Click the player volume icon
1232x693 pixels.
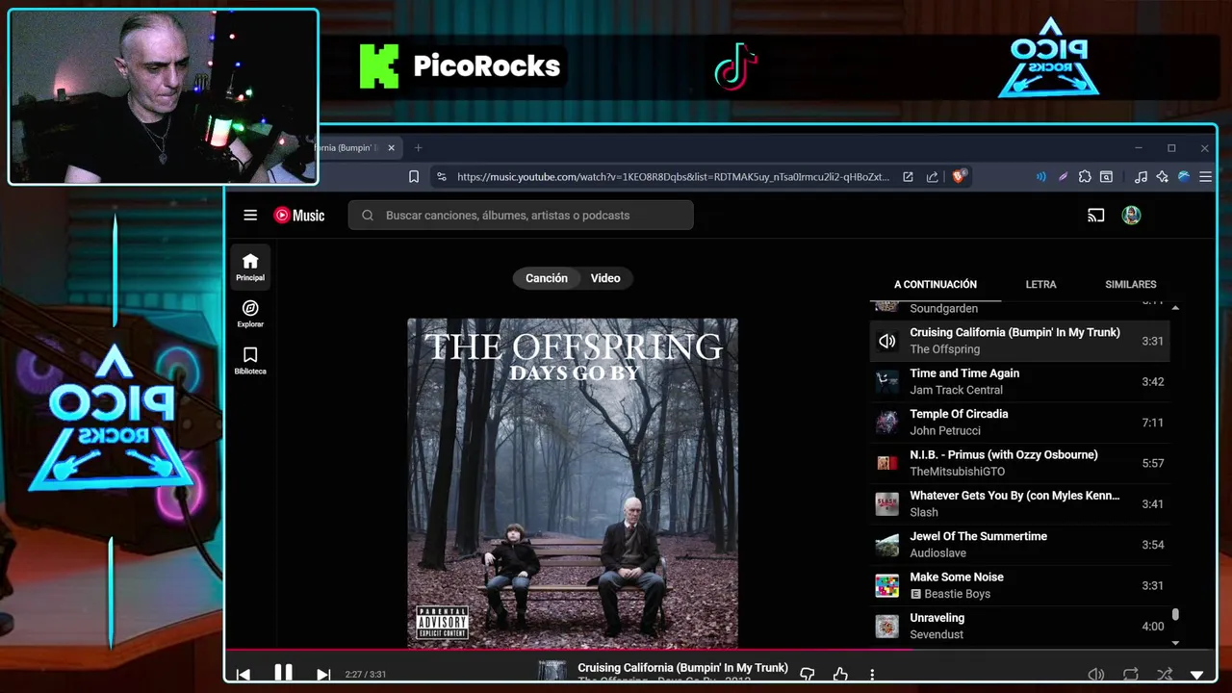coord(1095,675)
